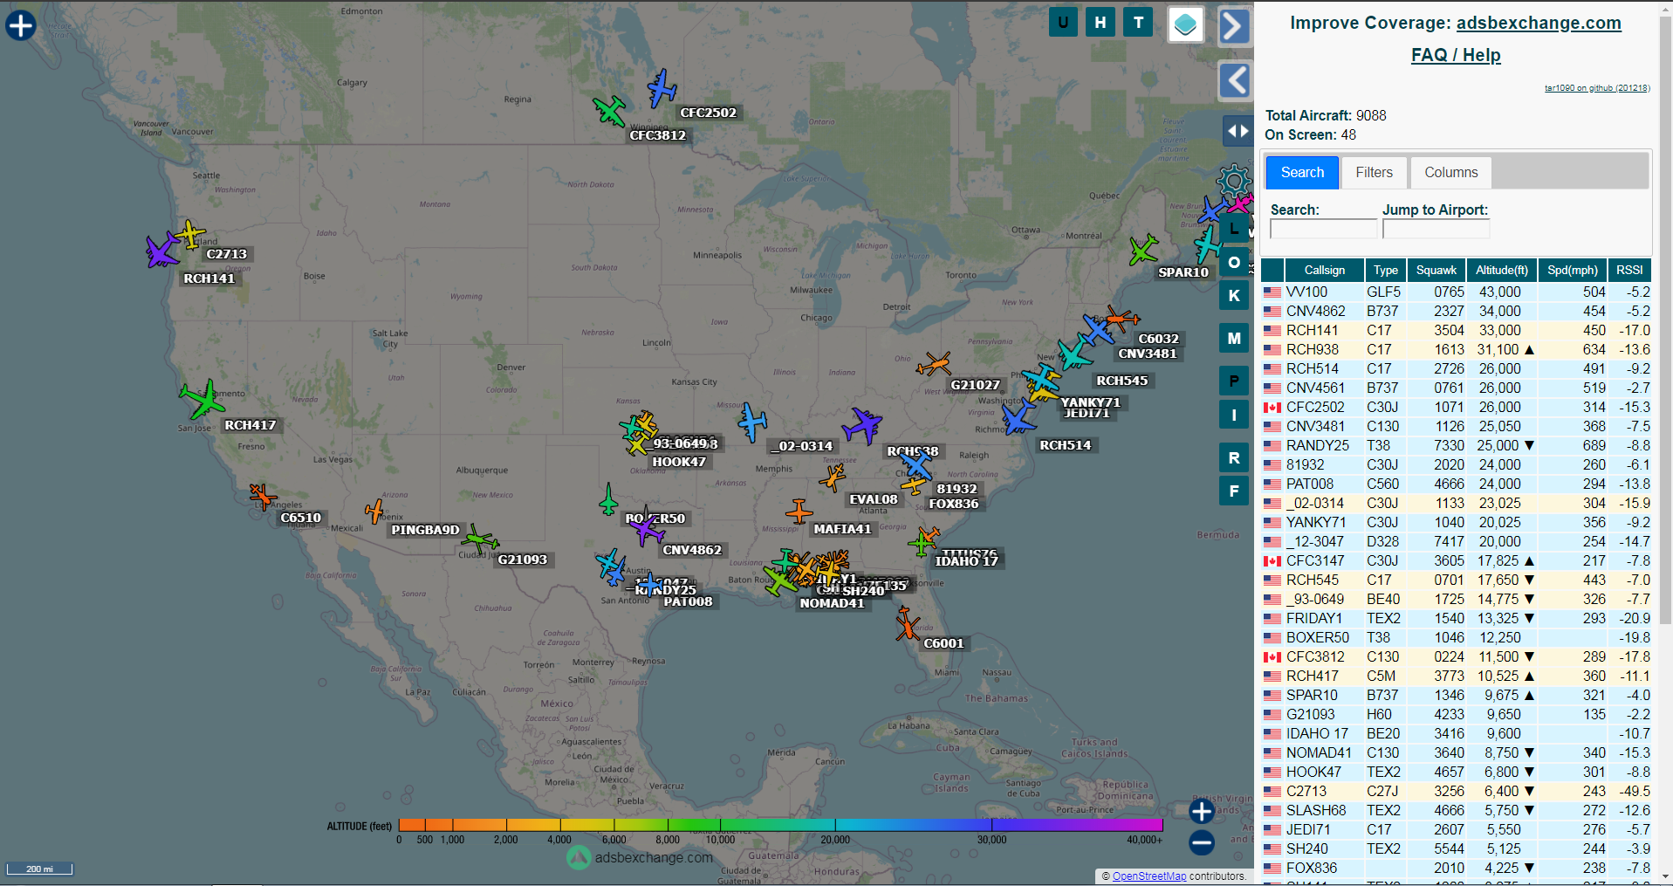The width and height of the screenshot is (1673, 886).
Task: Open the settings gear icon on the map
Action: (1234, 182)
